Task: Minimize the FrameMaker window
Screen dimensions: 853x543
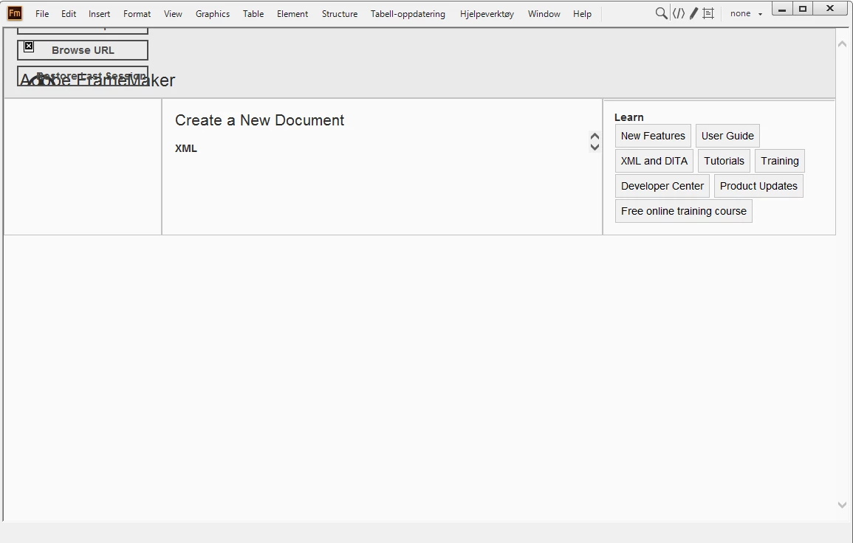Action: 782,9
